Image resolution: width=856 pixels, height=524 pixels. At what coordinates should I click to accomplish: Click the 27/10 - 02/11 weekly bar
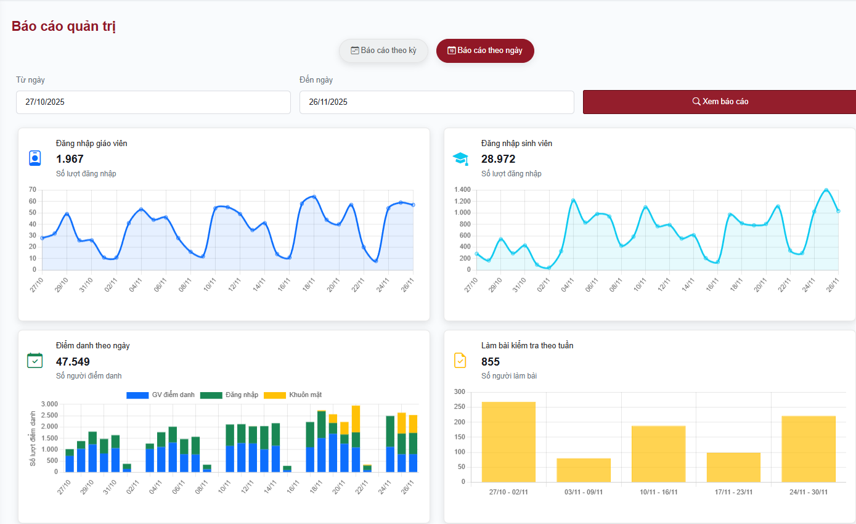click(x=508, y=441)
